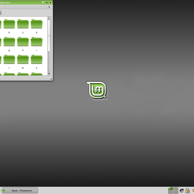Switch to the bottom-right workspace in pager
This screenshot has height=194, width=194.
click(176, 192)
